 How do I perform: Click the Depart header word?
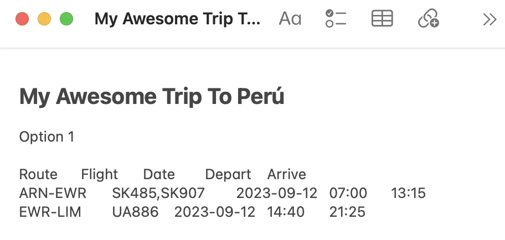coord(228,174)
